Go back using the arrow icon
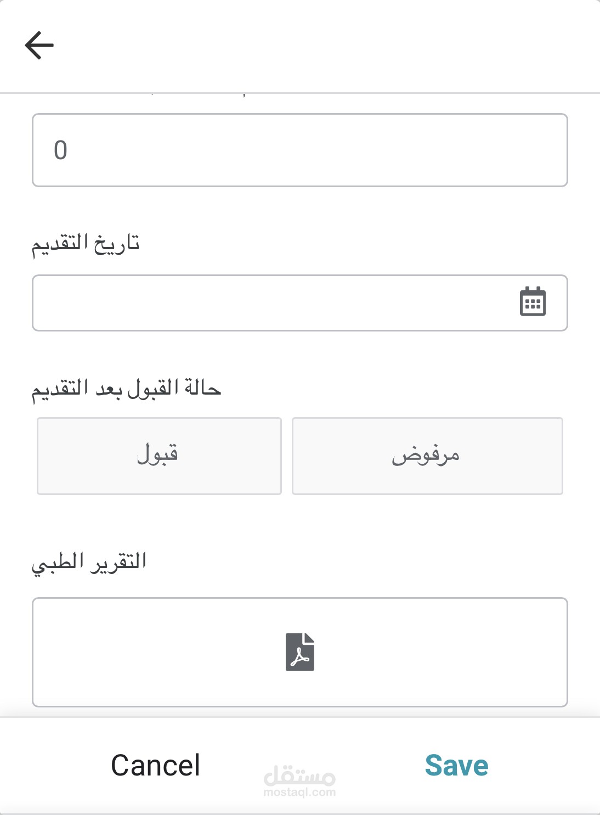 [x=39, y=45]
